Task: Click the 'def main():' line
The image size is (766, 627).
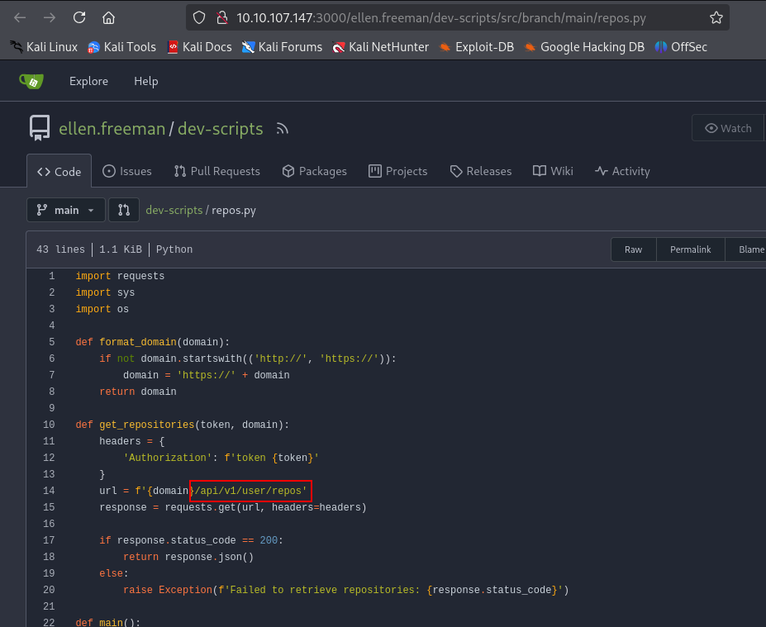Action: coord(108,622)
